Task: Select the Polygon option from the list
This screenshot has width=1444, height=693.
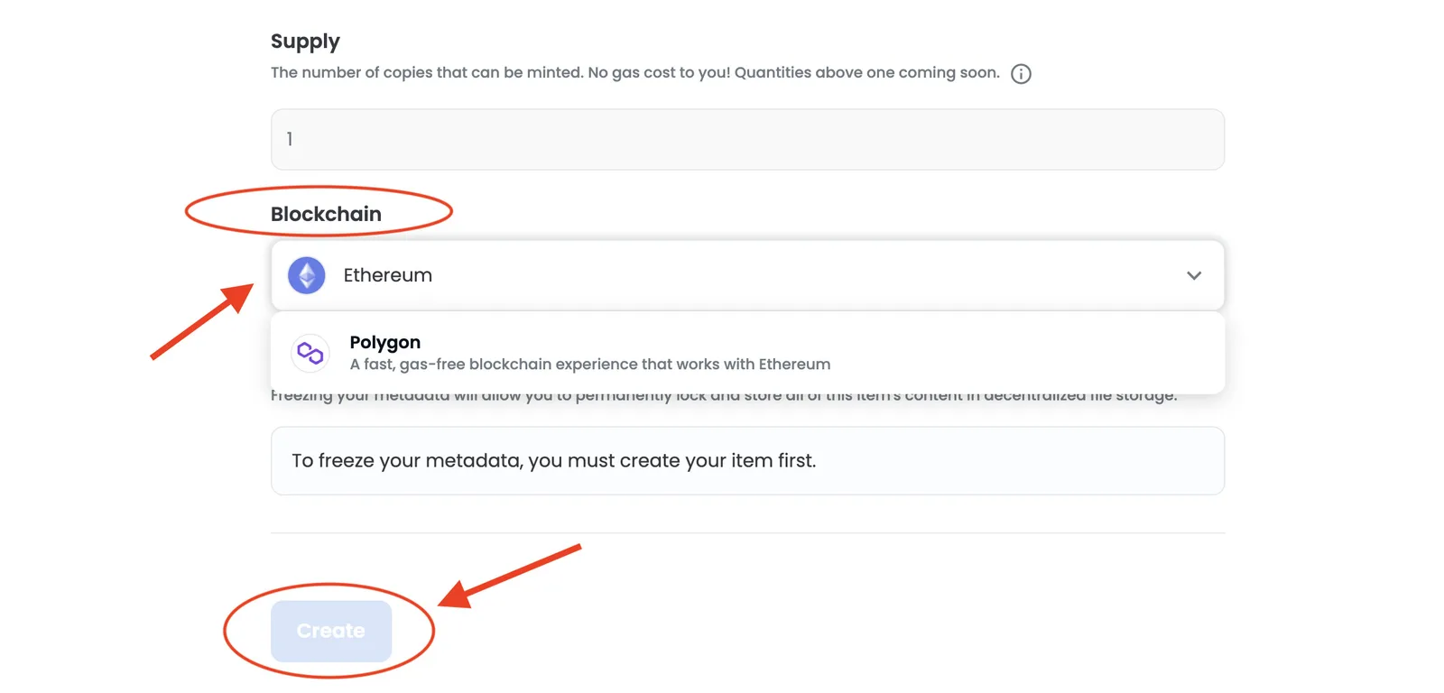Action: (747, 353)
